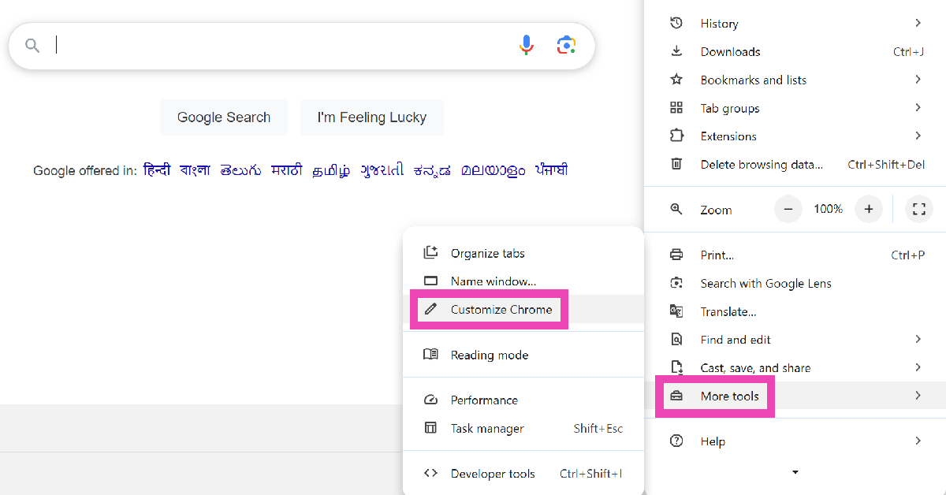946x495 pixels.
Task: Open Google Lens camera search icon
Action: (566, 46)
